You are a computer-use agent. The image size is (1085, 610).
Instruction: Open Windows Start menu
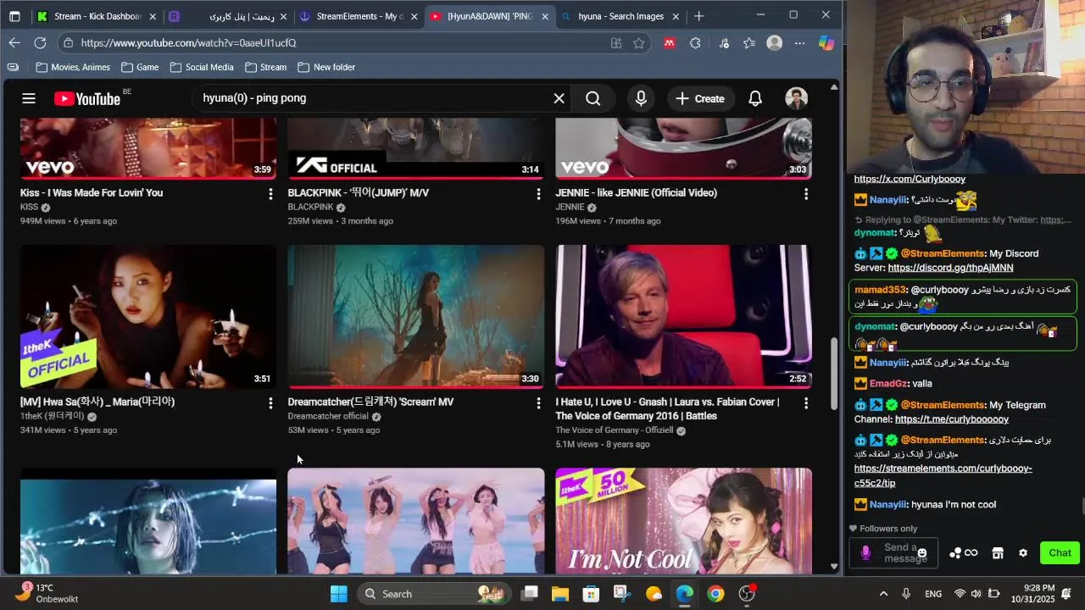pyautogui.click(x=339, y=594)
